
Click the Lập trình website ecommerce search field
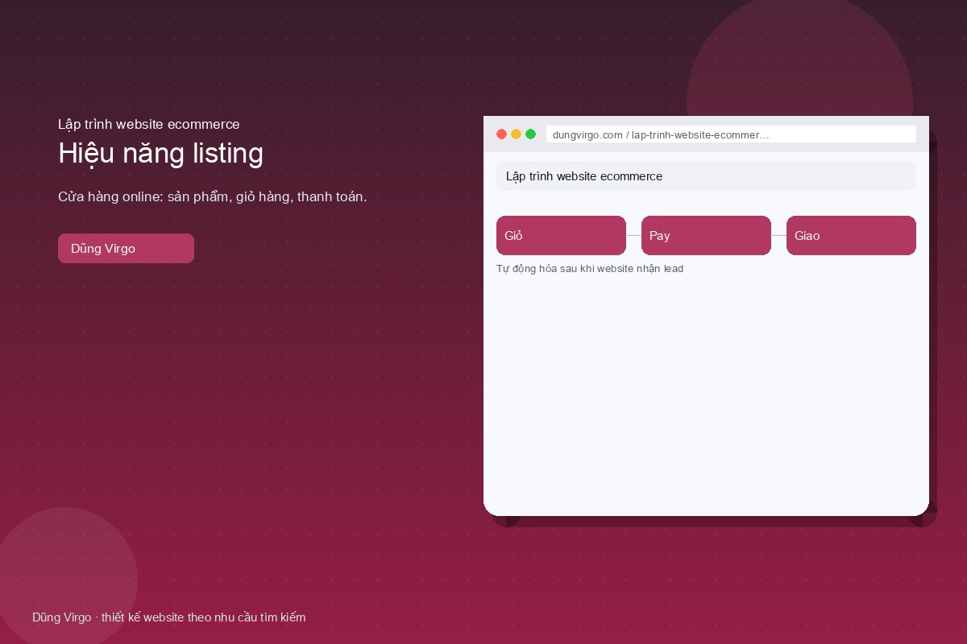706,175
